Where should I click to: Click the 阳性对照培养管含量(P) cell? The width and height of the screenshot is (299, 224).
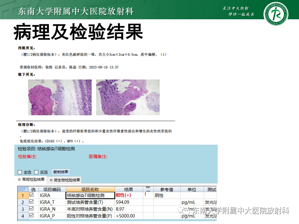click(x=90, y=216)
